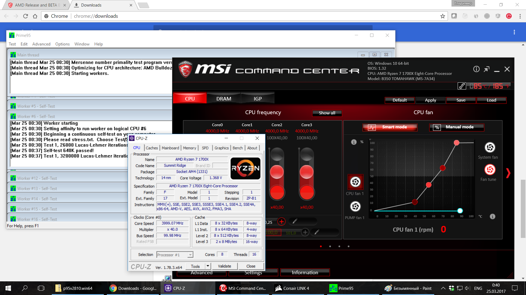526x295 pixels.
Task: Select the PUMP fan 1 icon
Action: point(355,206)
